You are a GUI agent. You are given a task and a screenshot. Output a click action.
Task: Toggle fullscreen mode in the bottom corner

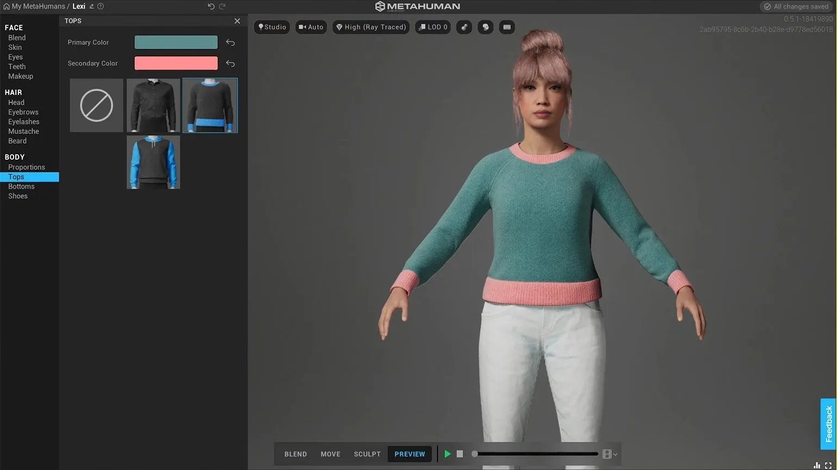click(828, 465)
